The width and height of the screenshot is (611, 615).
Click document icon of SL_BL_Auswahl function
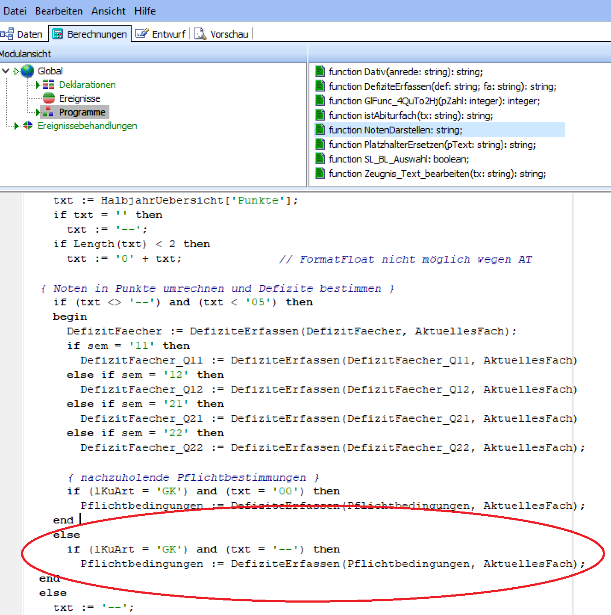[320, 159]
